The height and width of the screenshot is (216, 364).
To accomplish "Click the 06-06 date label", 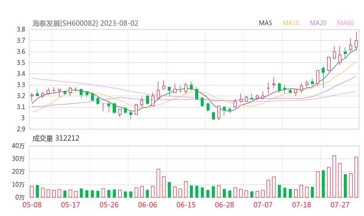I will (x=148, y=205).
